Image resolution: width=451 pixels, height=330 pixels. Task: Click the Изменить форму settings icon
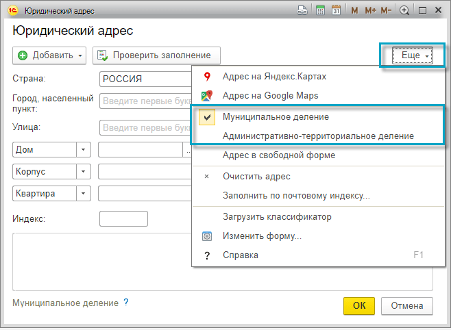(x=207, y=236)
